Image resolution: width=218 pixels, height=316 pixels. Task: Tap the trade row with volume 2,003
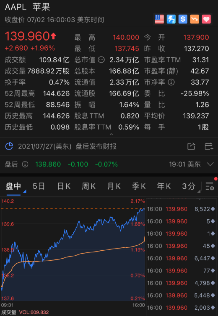181,308
